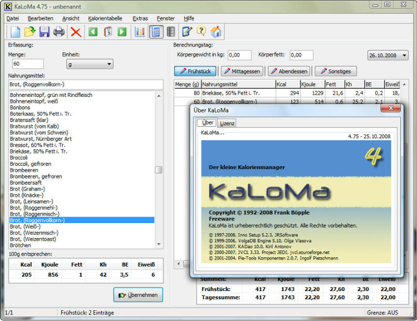This screenshot has width=417, height=321.
Task: Click the meal table horizontal scroll left arrow
Action: pos(178,264)
